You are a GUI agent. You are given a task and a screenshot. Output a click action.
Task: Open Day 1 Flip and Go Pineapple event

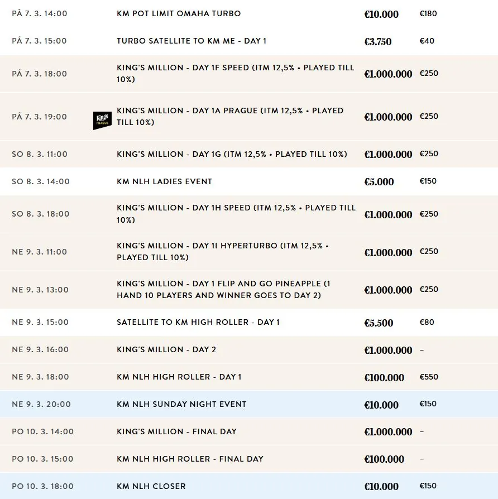coord(227,289)
